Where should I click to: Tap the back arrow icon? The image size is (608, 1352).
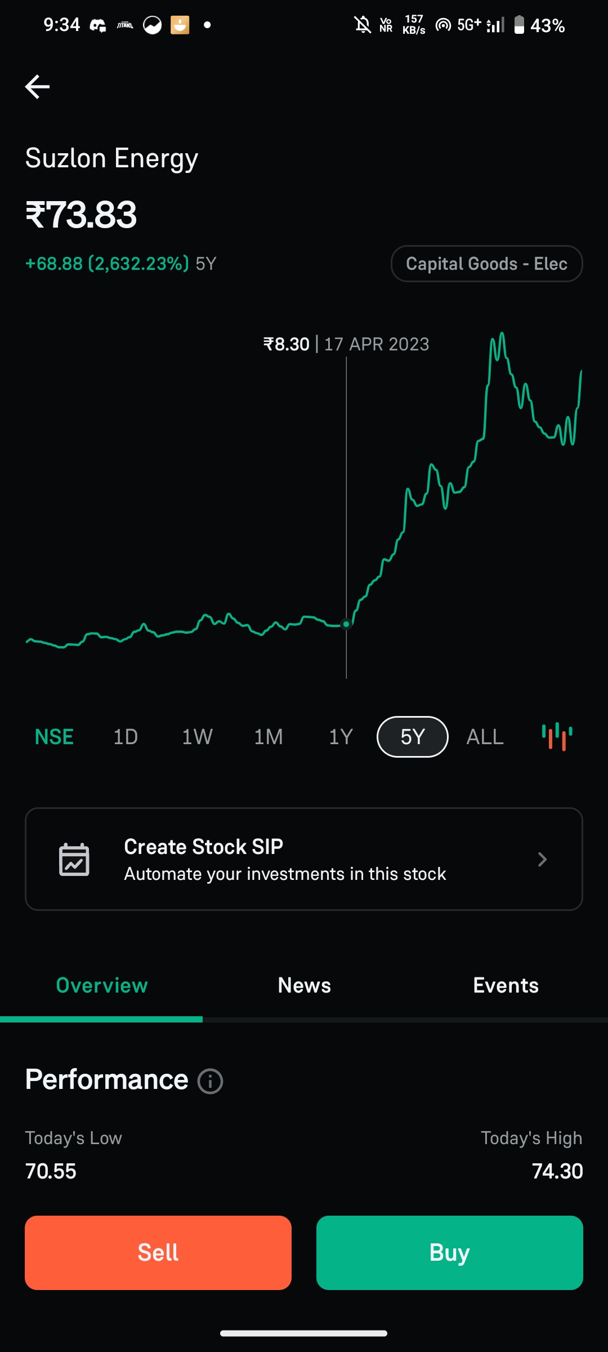pyautogui.click(x=38, y=87)
